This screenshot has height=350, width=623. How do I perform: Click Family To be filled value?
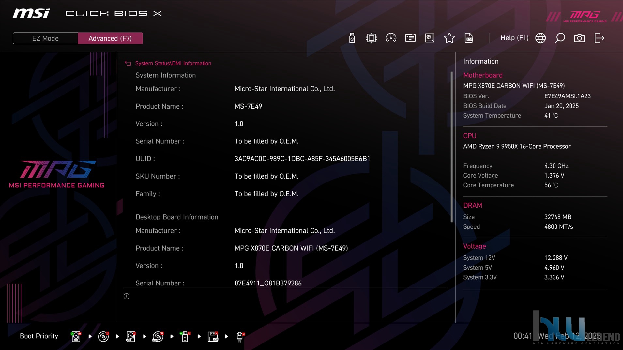pyautogui.click(x=266, y=194)
